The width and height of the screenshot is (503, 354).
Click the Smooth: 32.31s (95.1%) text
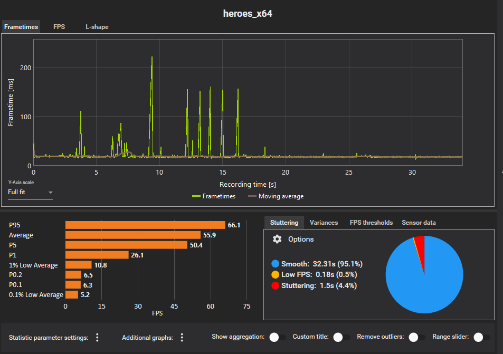[x=322, y=264]
